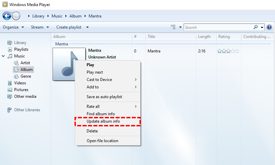Screen dimensions: 275x165
Task: Click the View options icon
Action: tap(173, 27)
